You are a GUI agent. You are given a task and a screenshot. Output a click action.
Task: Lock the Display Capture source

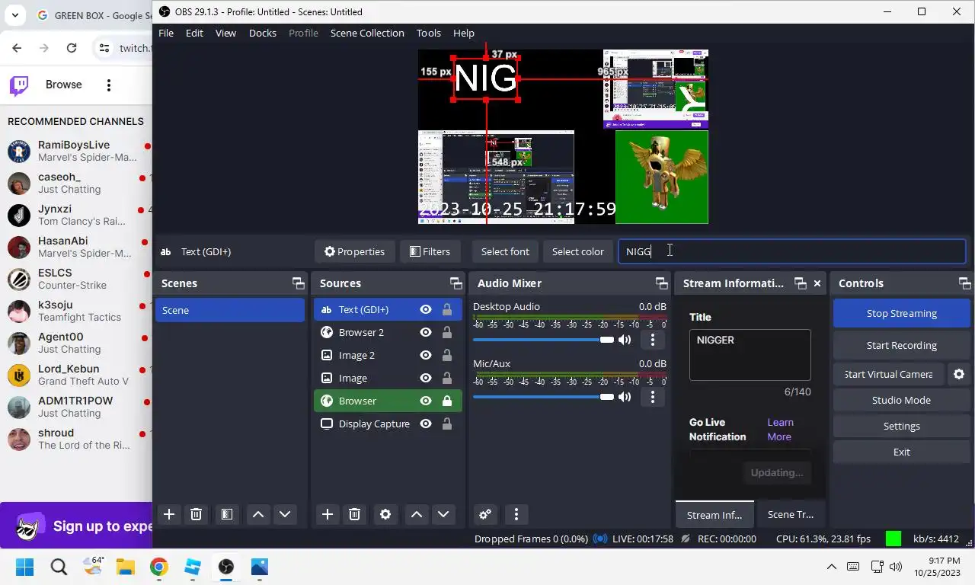pyautogui.click(x=447, y=424)
